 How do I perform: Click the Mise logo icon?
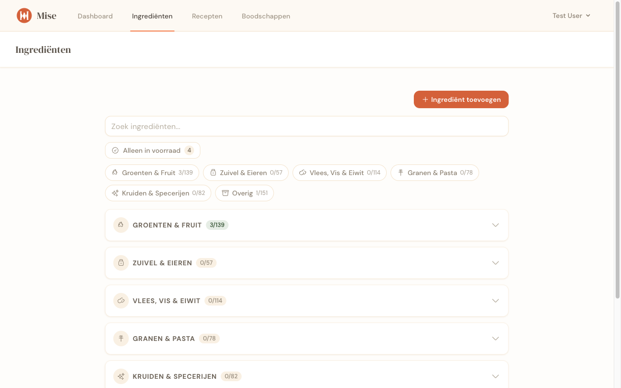pos(24,16)
